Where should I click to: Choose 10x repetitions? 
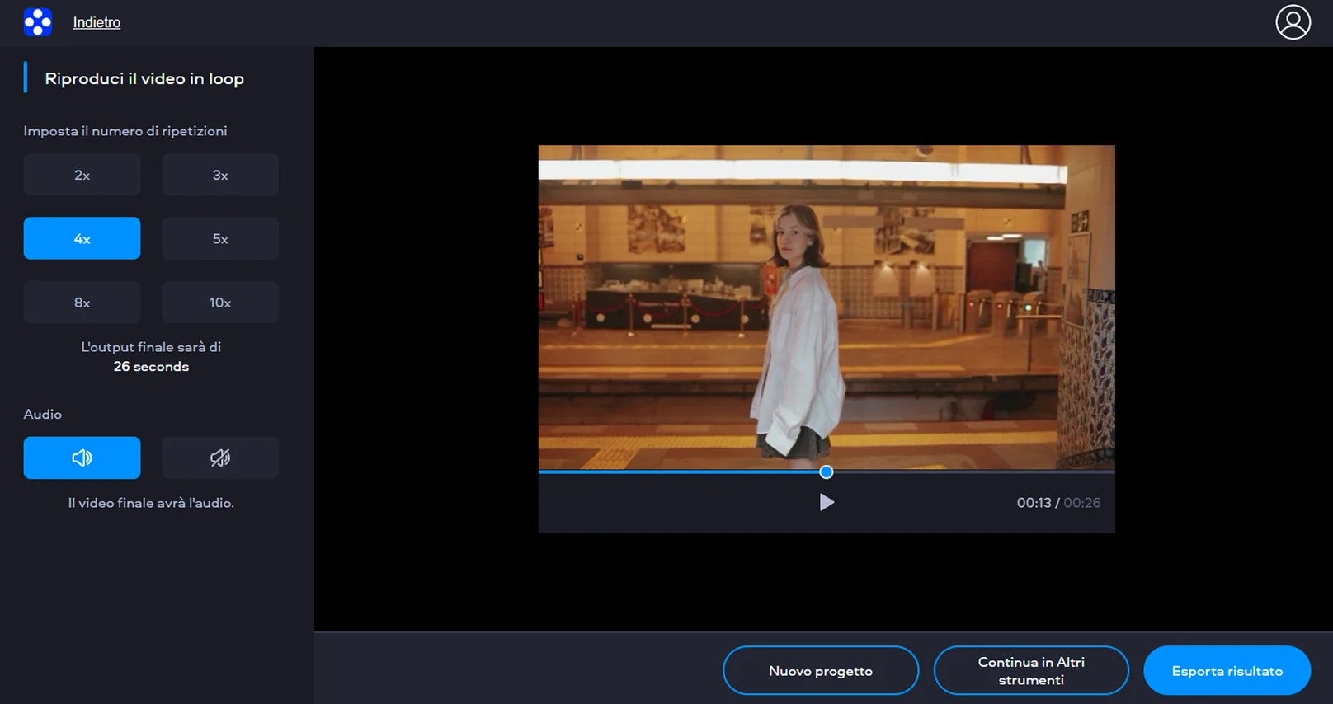(x=220, y=303)
